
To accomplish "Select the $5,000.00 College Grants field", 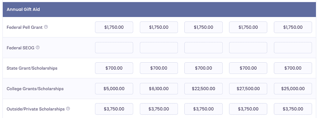I will (x=114, y=89).
